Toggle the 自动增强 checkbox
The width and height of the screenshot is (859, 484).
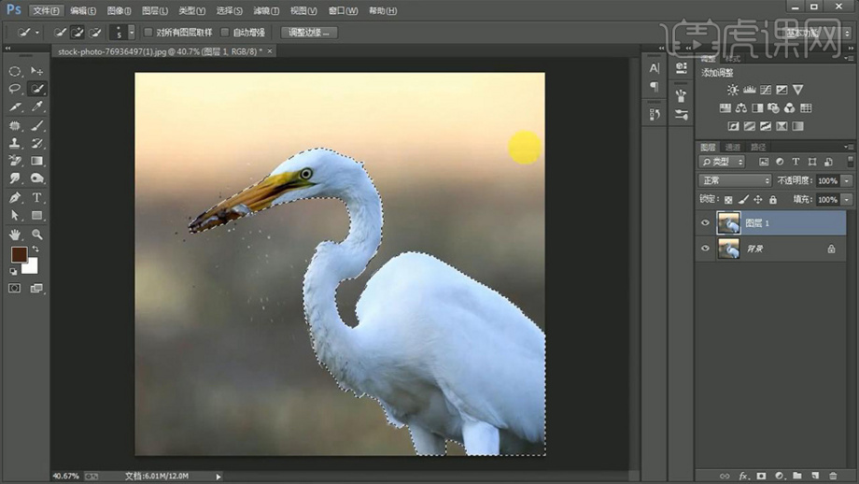225,33
